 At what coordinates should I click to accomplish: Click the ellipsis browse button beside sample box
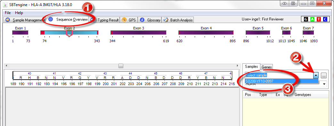(323, 75)
